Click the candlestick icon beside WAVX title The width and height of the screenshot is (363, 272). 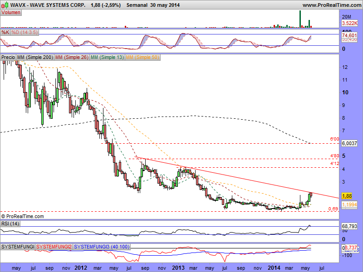(x=5, y=5)
